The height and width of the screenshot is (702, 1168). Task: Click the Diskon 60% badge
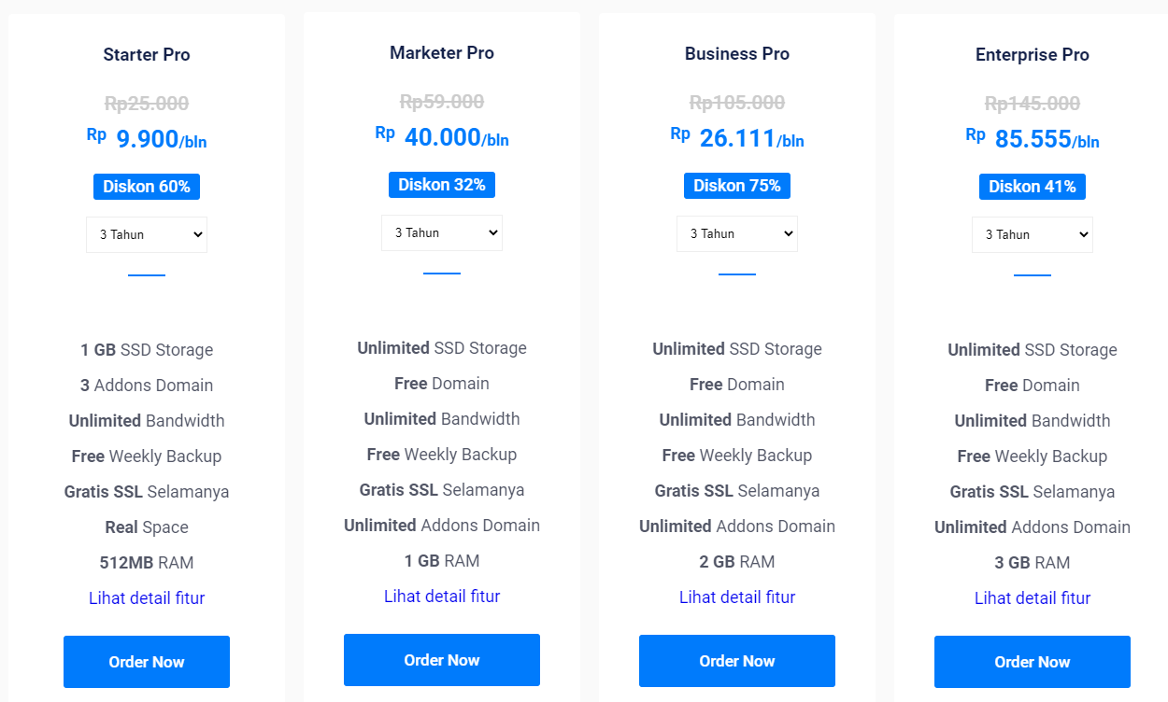point(147,187)
